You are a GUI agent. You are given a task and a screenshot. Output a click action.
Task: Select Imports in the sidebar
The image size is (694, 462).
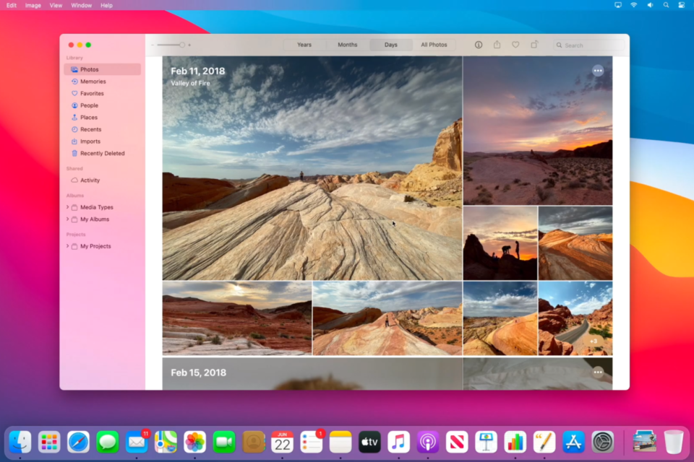pos(90,141)
